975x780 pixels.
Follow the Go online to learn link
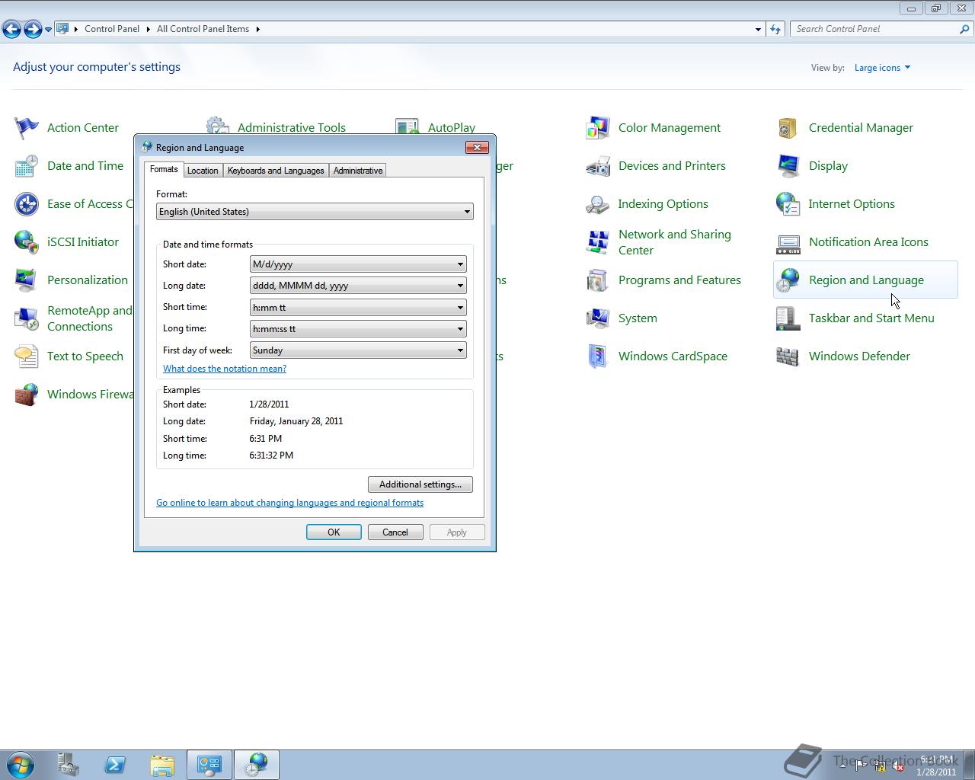tap(290, 503)
